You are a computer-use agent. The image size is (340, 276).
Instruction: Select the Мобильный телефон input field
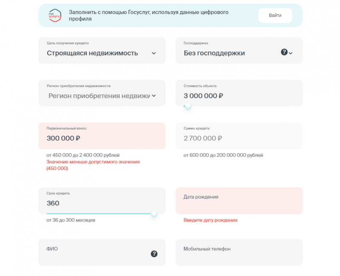pos(239,252)
